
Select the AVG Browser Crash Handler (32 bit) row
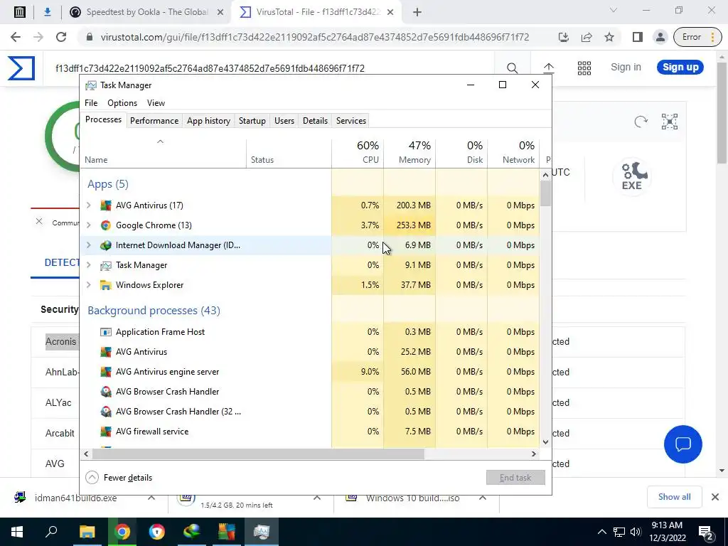[x=310, y=412]
